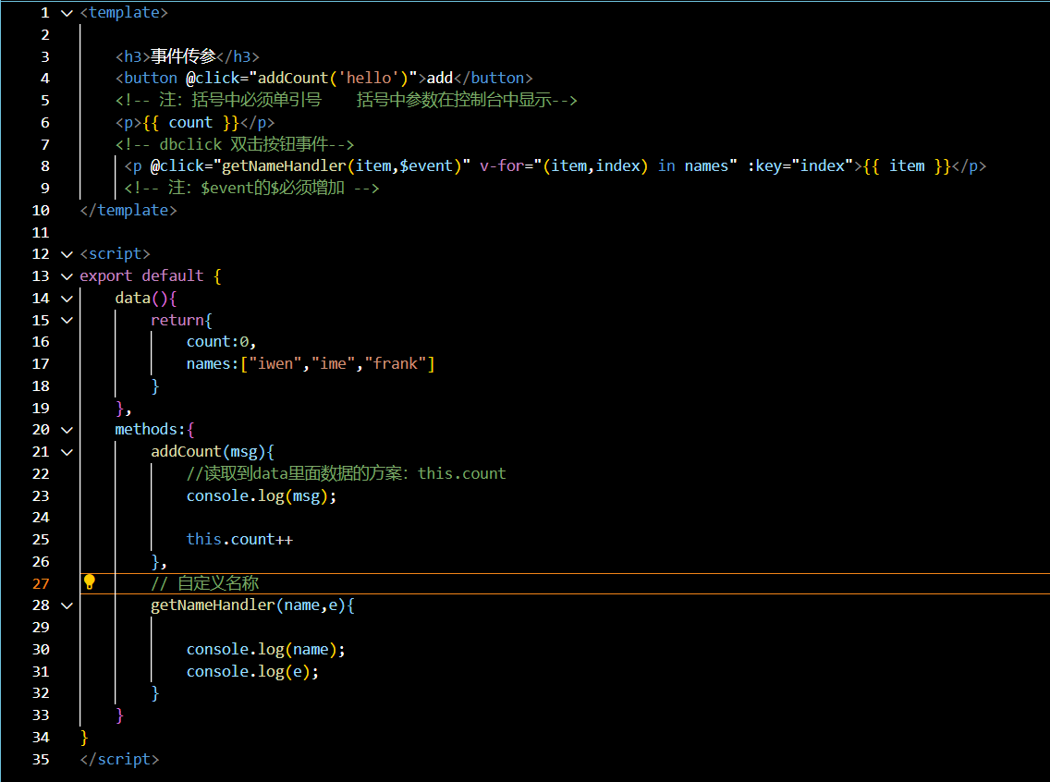Click the '{{ item }}' interpolation on line 8
Screen dimensions: 1050x782
click(907, 166)
